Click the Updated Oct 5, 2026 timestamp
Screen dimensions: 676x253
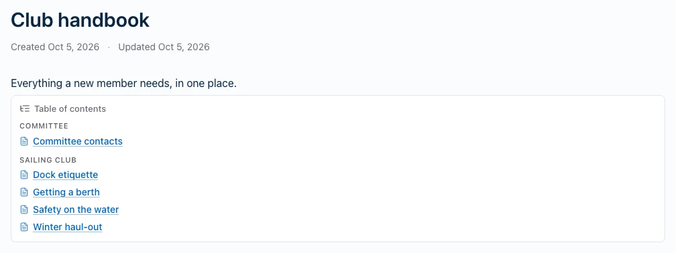tap(164, 47)
